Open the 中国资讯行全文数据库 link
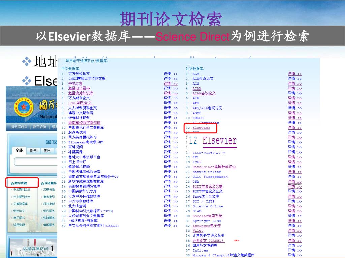 coord(86,127)
